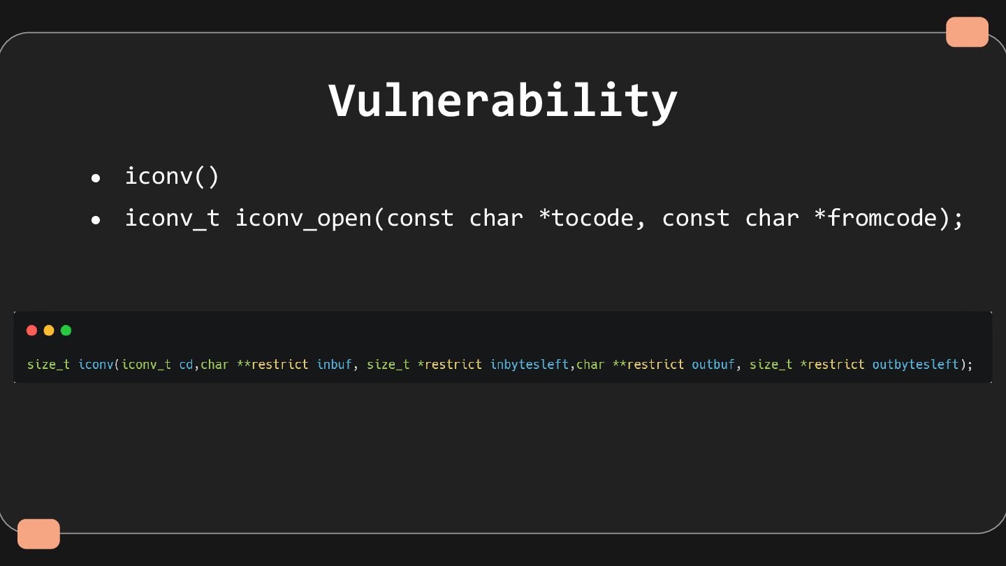Click the iconv_t type in code snippet
Image resolution: width=1006 pixels, height=566 pixels.
tap(146, 365)
